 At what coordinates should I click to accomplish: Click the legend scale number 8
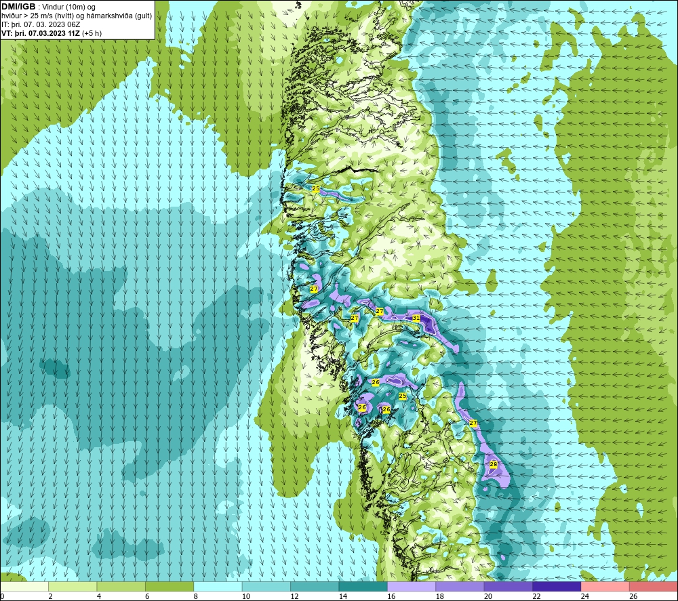[196, 596]
